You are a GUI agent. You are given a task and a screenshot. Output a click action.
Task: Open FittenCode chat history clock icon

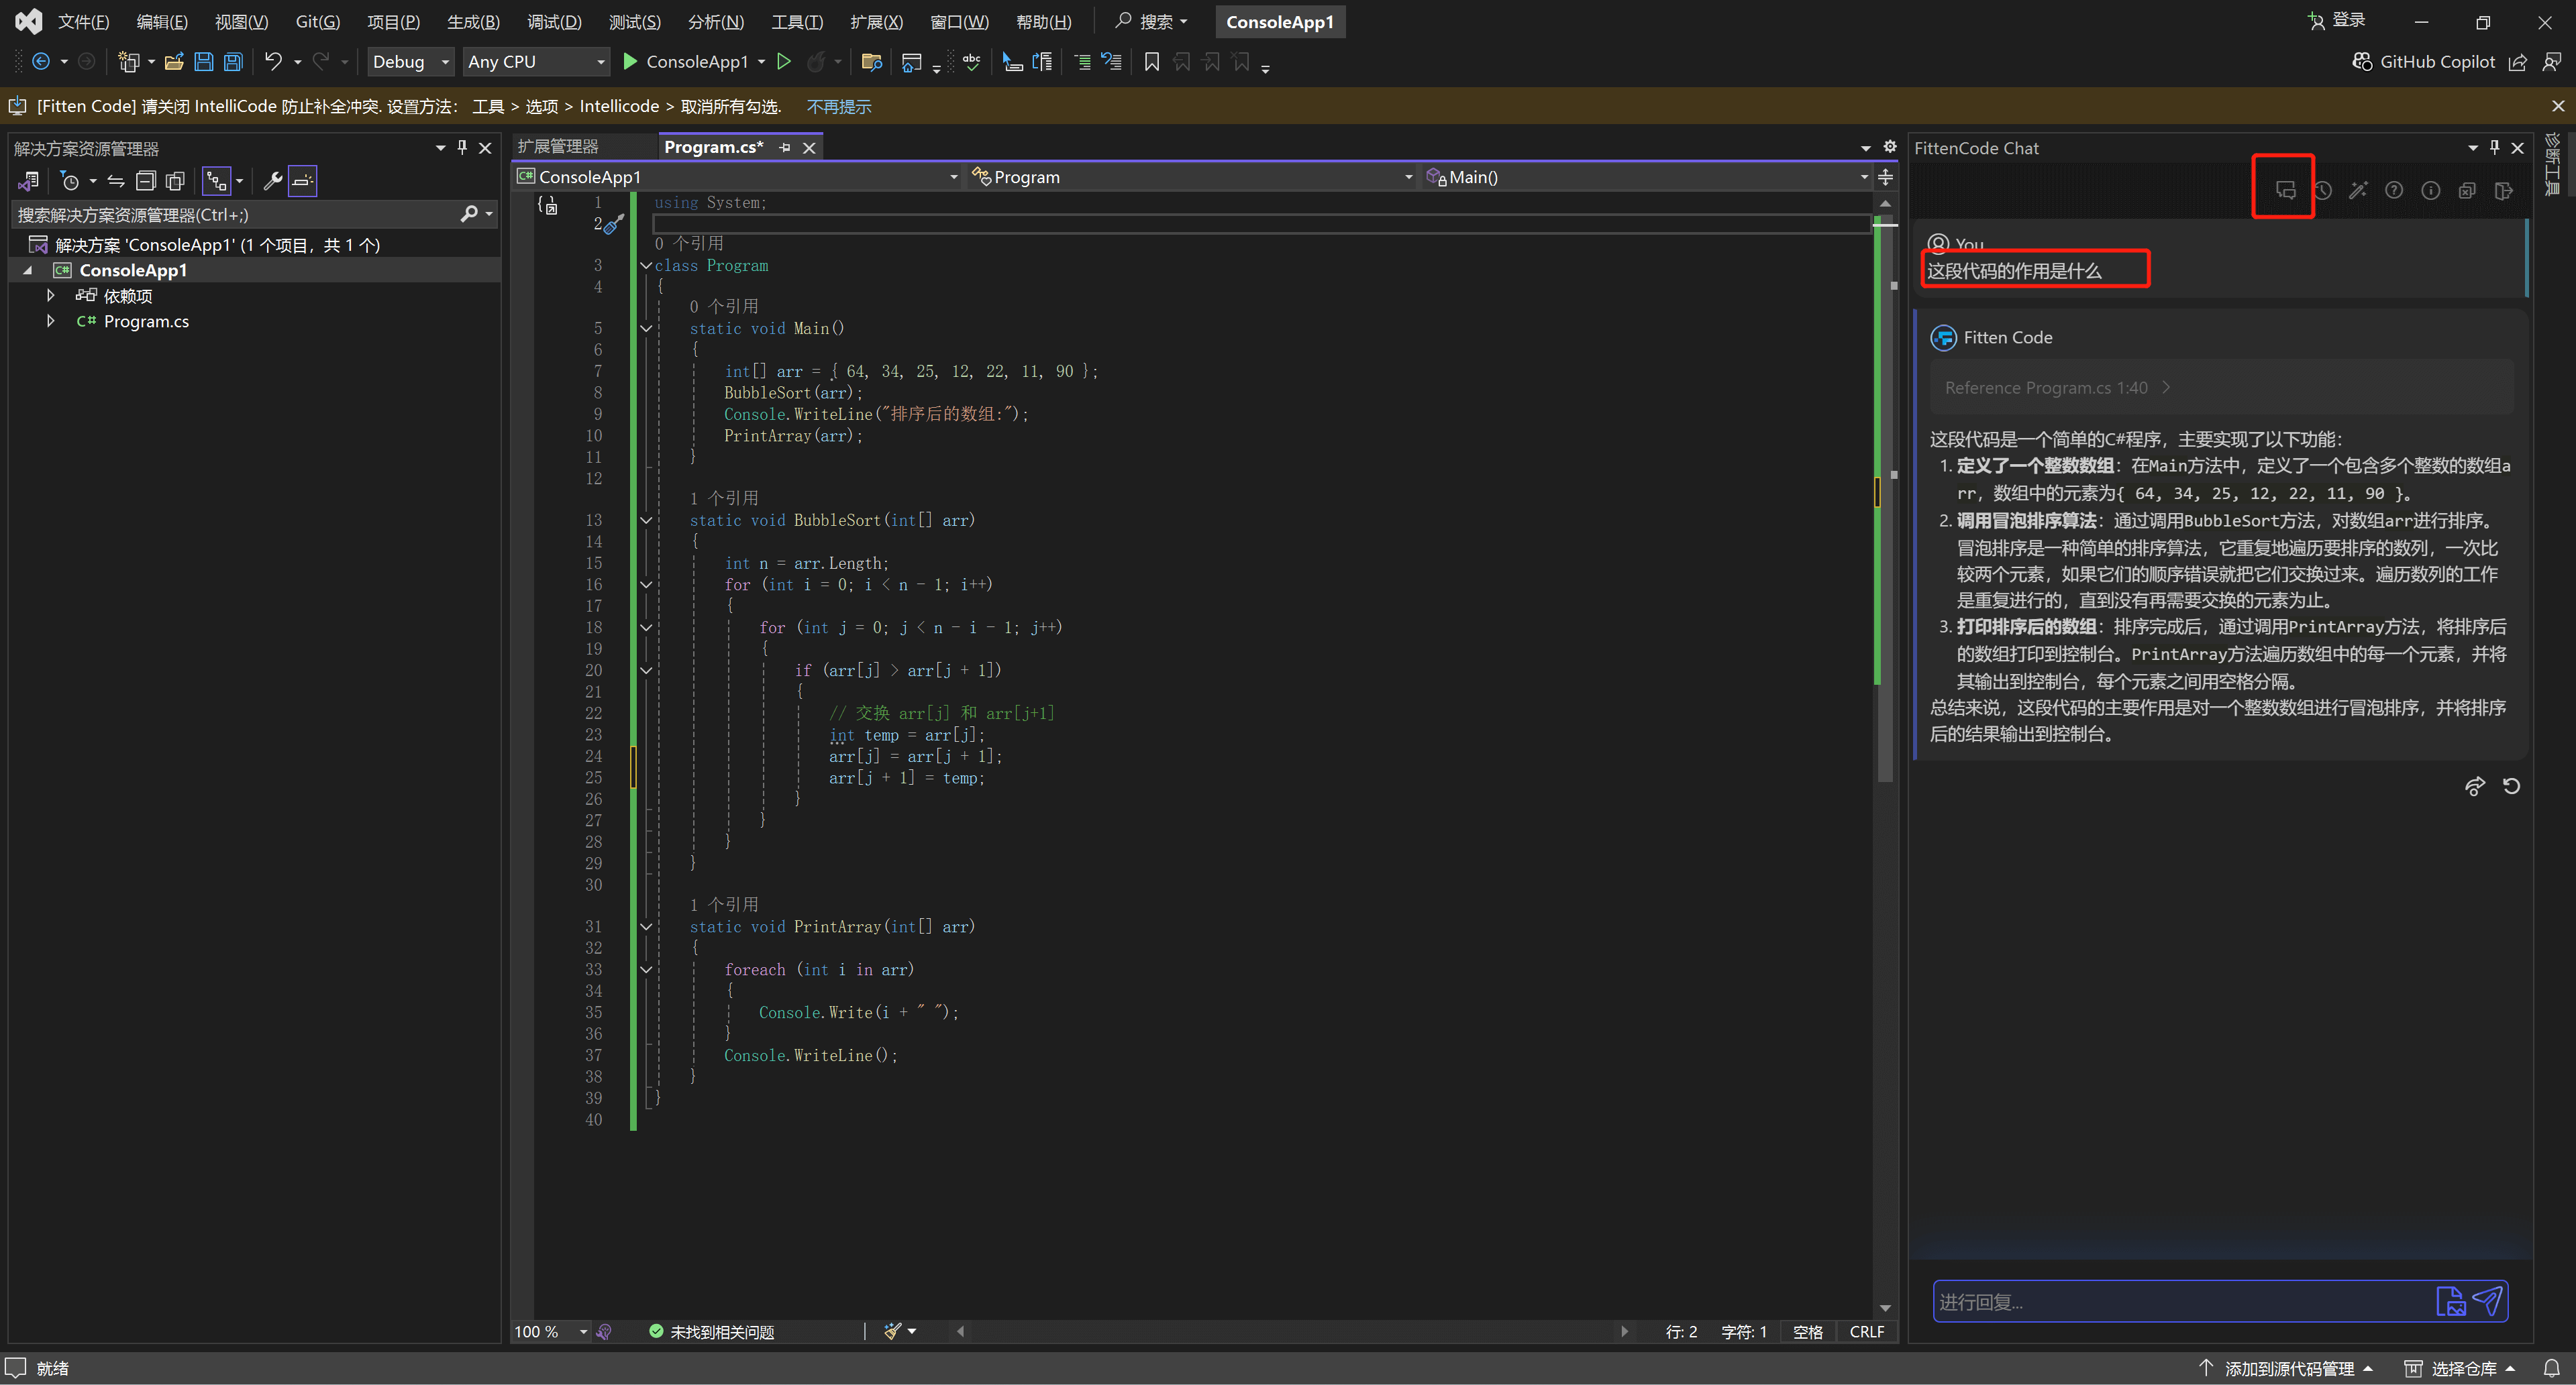coord(2322,190)
